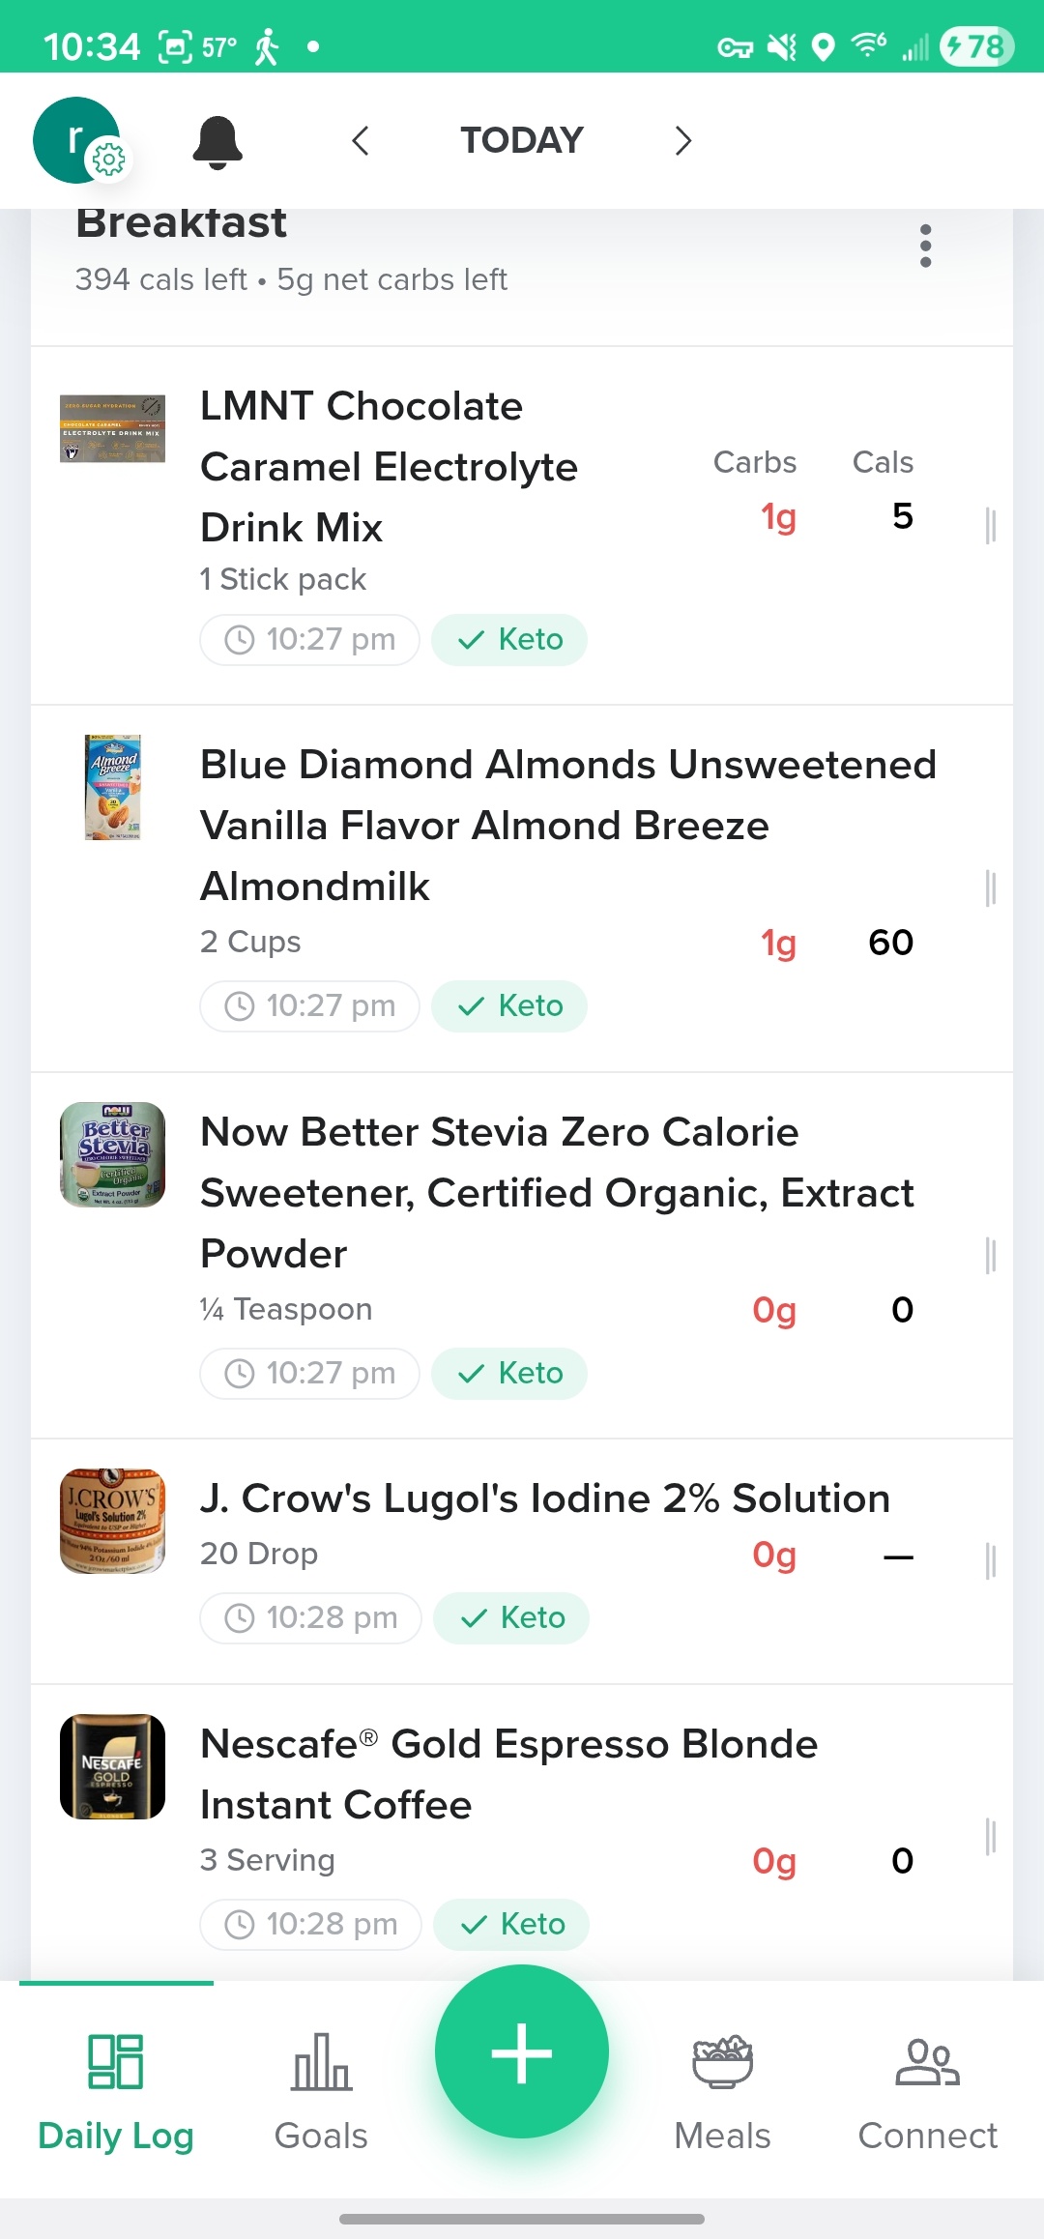Open Nescafe Gold Espresso Blonde entry
Image resolution: width=1044 pixels, height=2239 pixels.
[508, 1774]
